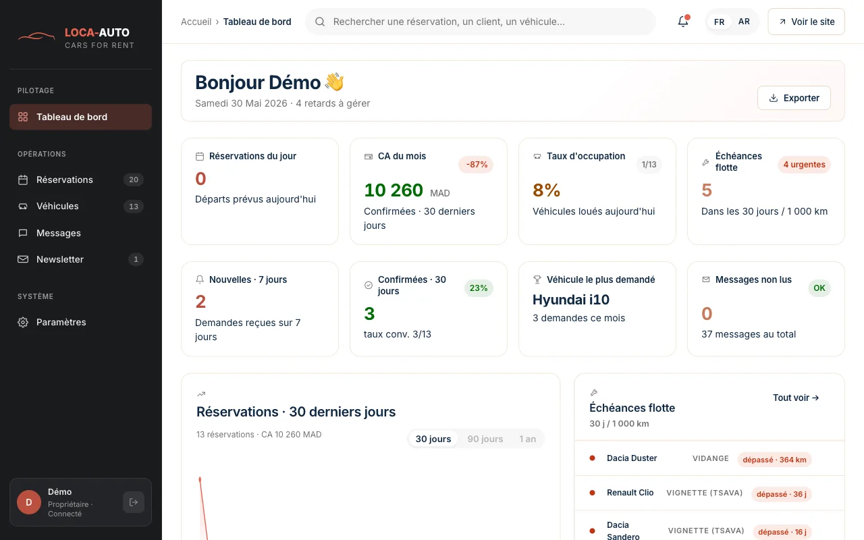Click the check icon on Confirmées 30 jours
Screen dimensions: 864x540
(x=369, y=285)
